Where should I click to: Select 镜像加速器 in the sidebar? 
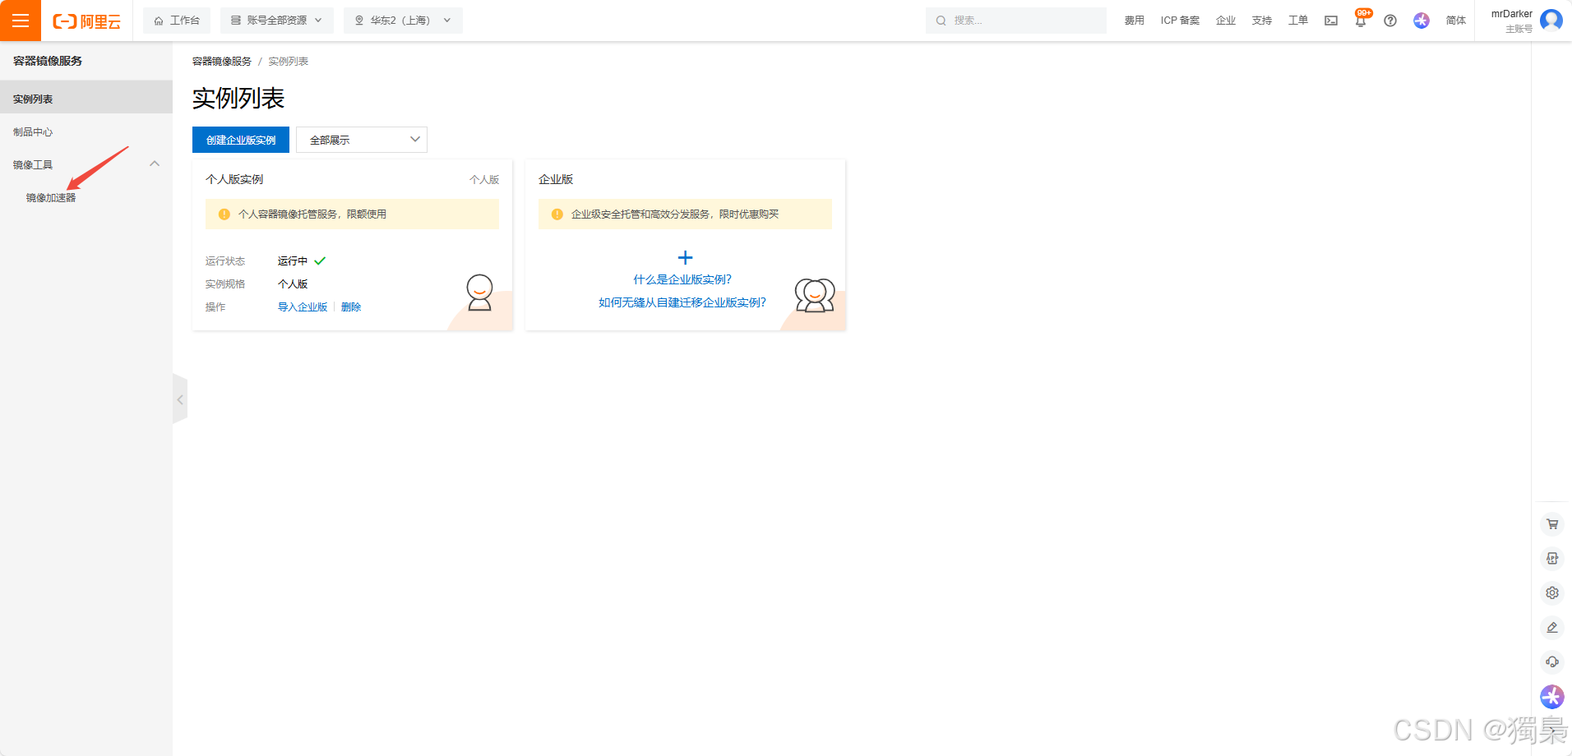point(51,198)
